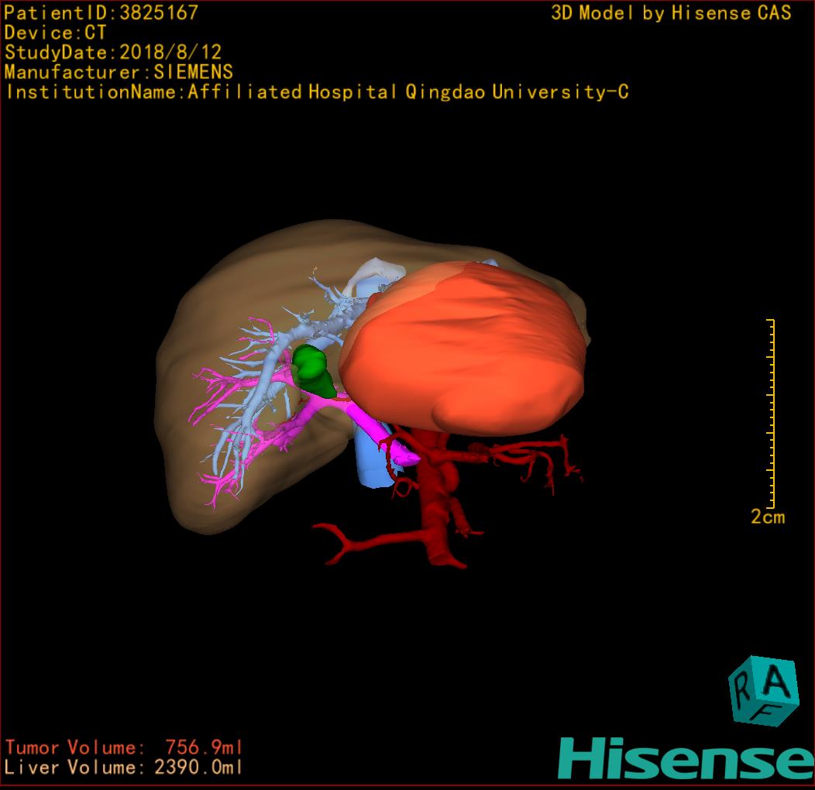Click the 'StudyDate:2018/8/12' text
This screenshot has width=815, height=790.
click(x=113, y=52)
